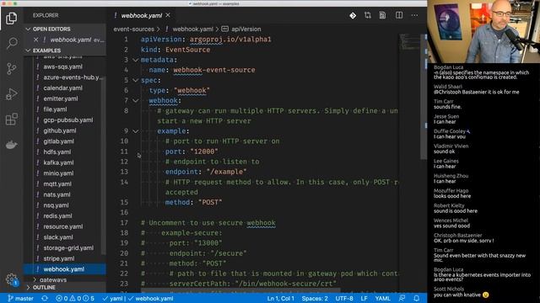The width and height of the screenshot is (540, 303).
Task: Open the Manage gear menu
Action: coord(11,279)
